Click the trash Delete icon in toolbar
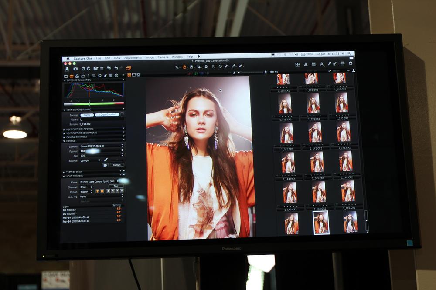The image size is (436, 290). click(x=102, y=68)
